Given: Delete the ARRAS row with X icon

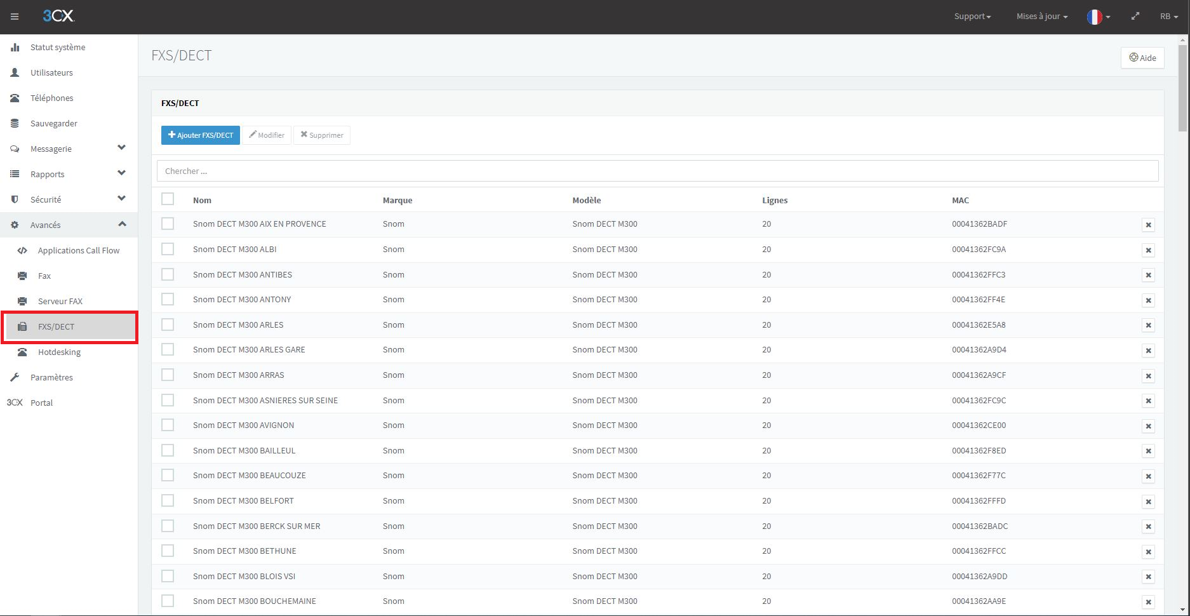Looking at the screenshot, I should (x=1148, y=376).
